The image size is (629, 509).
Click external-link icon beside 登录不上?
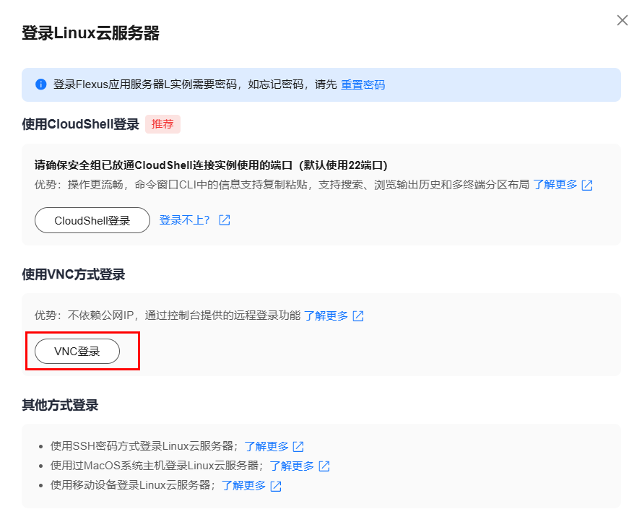tap(224, 220)
